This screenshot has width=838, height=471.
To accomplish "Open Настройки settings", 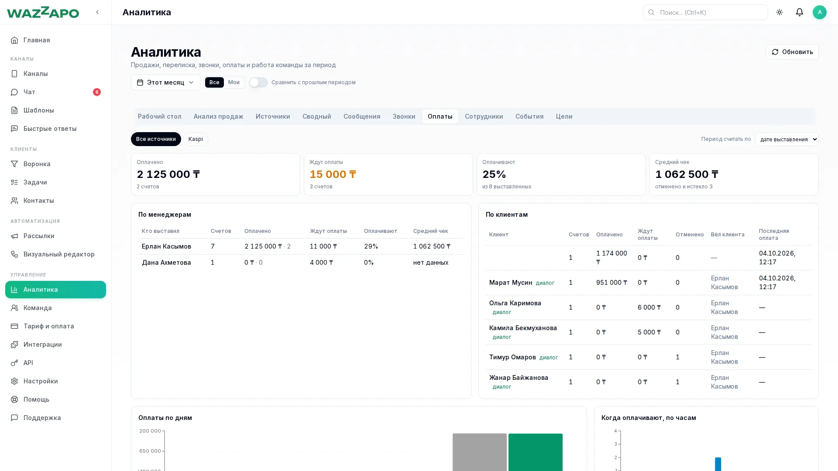I will (x=55, y=381).
